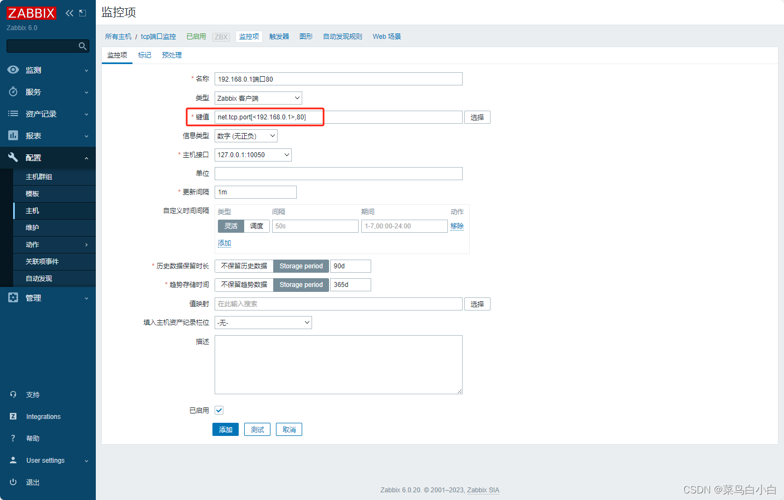This screenshot has height=500, width=784.
Task: Expand the 动作 submenu arrow
Action: (87, 245)
